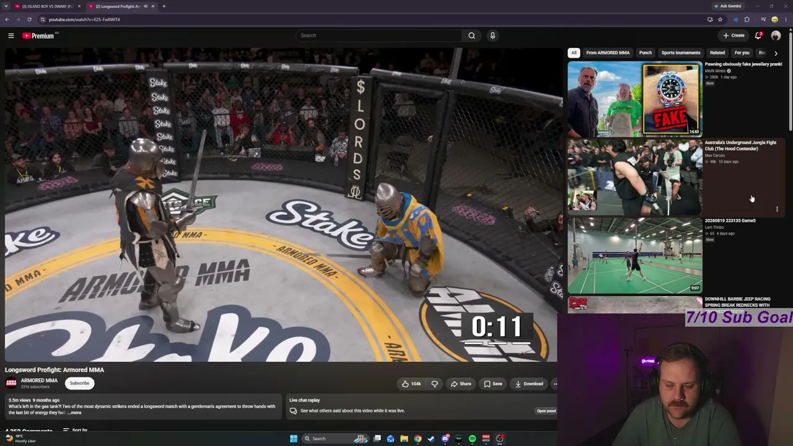The height and width of the screenshot is (446, 793).
Task: Subscribe to ARMORED MMA channel
Action: point(79,383)
